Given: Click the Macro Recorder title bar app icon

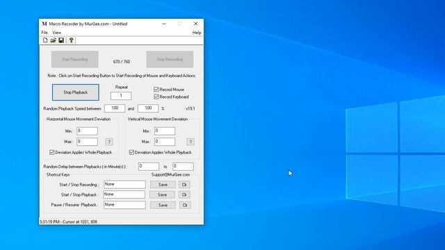Looking at the screenshot, I should point(44,24).
